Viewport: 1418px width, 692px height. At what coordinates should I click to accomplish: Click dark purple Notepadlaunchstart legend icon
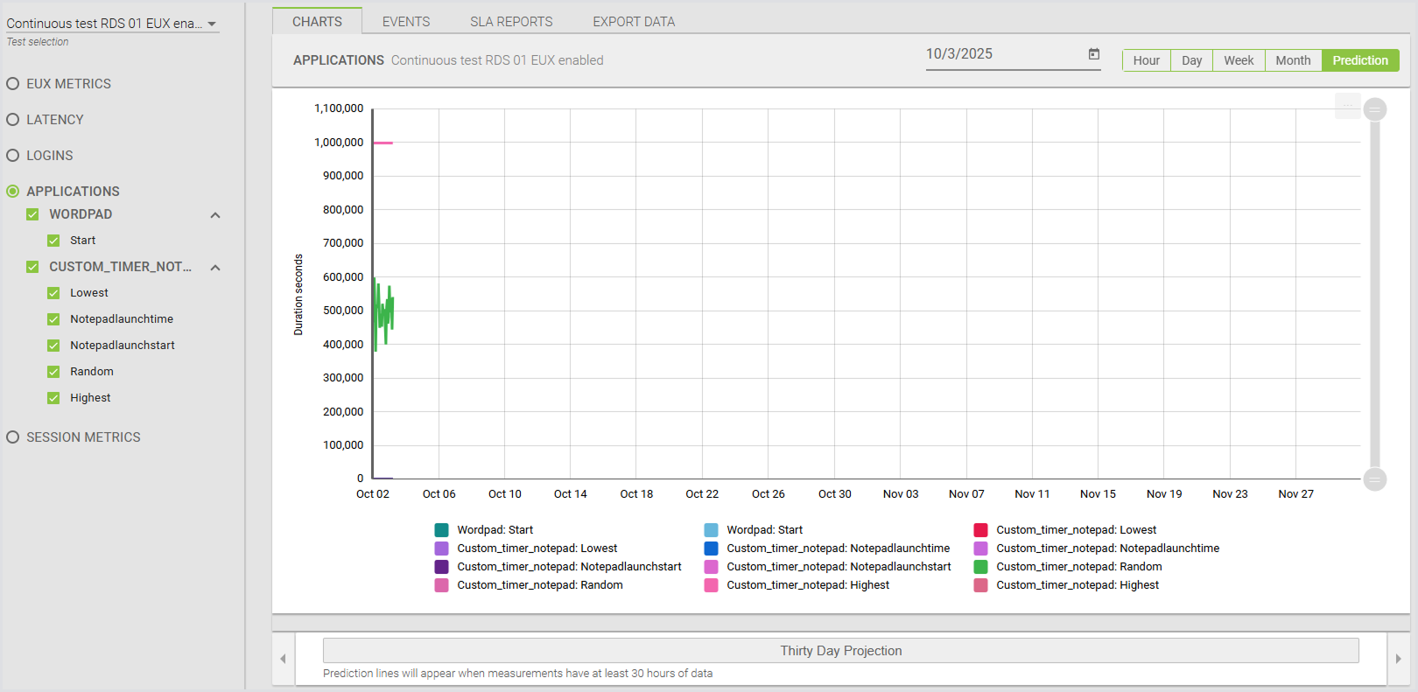tap(441, 567)
